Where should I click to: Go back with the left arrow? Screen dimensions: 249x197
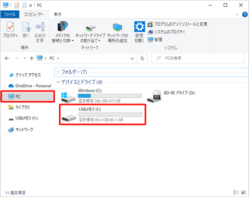click(x=7, y=58)
